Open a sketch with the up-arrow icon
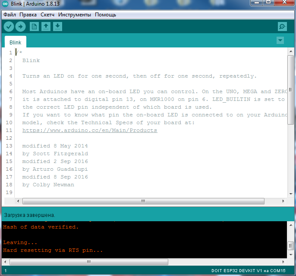 point(46,27)
